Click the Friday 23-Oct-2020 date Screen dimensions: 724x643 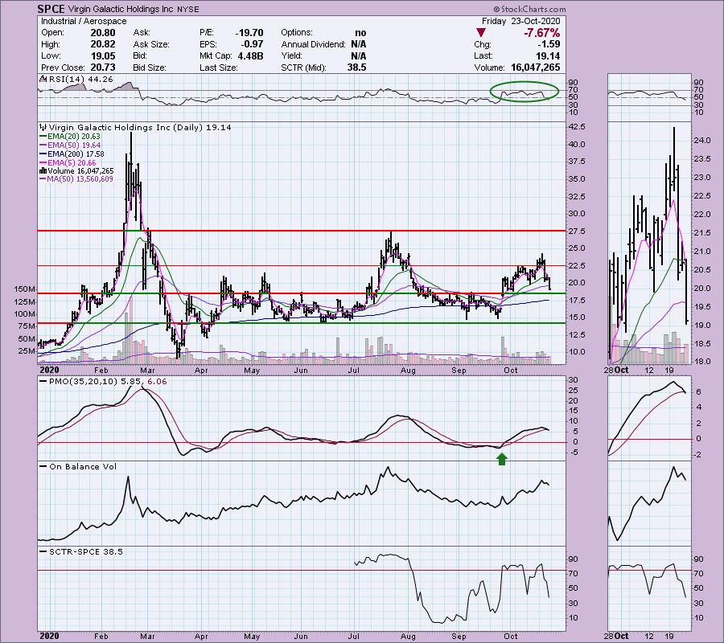pyautogui.click(x=520, y=21)
